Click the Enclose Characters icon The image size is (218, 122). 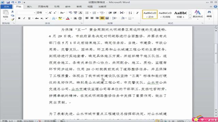pos(80,18)
